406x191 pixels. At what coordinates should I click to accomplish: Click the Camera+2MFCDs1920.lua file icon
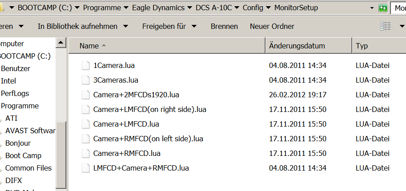pyautogui.click(x=86, y=95)
